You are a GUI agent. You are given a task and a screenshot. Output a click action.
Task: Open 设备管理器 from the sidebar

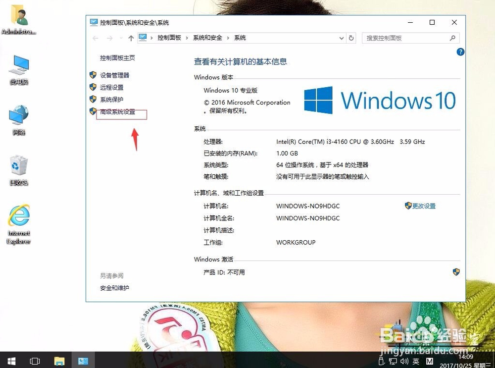[x=115, y=75]
